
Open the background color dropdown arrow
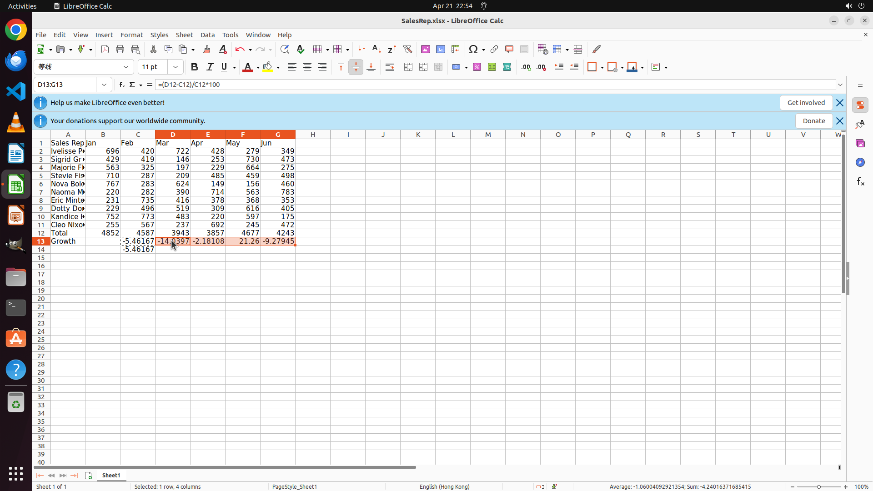[x=278, y=68]
